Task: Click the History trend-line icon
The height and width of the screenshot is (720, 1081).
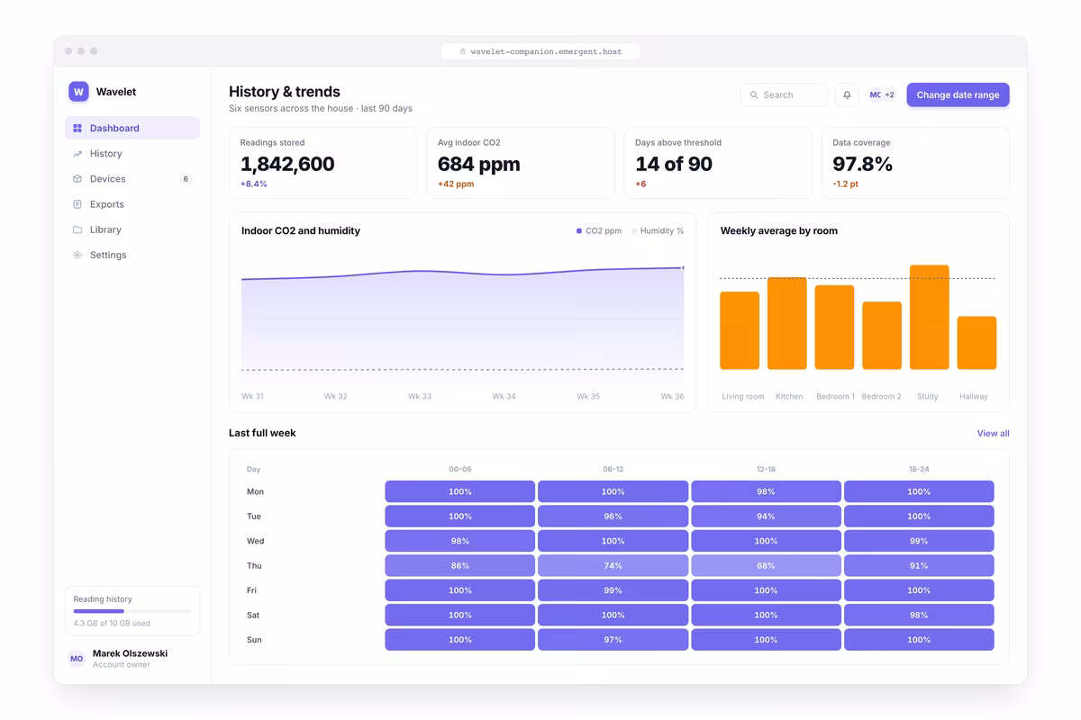Action: coord(77,154)
